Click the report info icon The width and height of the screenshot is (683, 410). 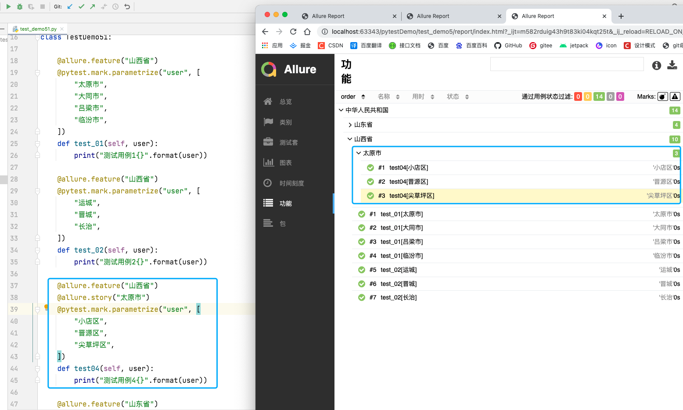click(x=657, y=65)
